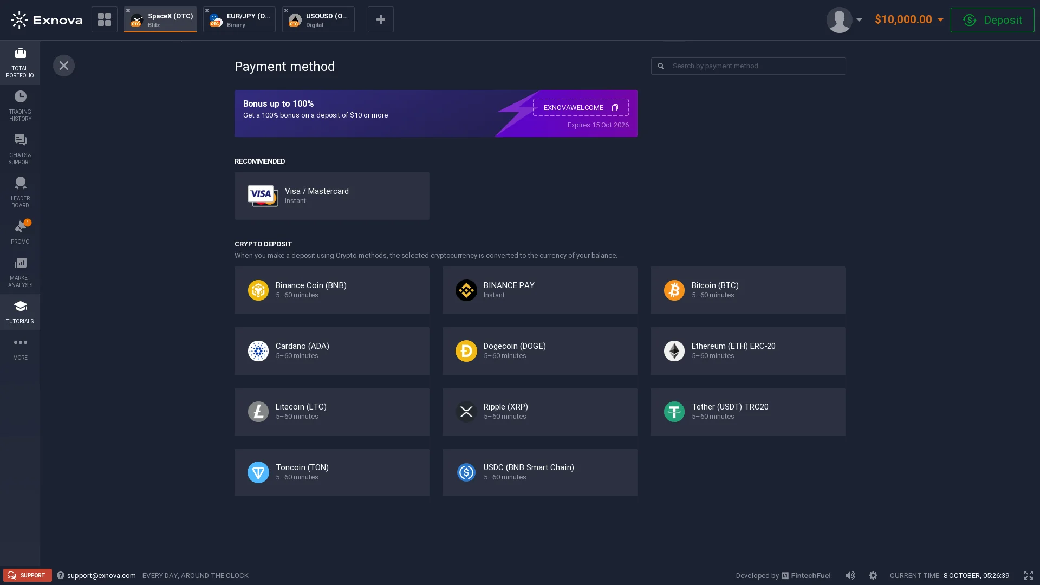The height and width of the screenshot is (585, 1040).
Task: Open Leader Board panel
Action: [x=20, y=193]
